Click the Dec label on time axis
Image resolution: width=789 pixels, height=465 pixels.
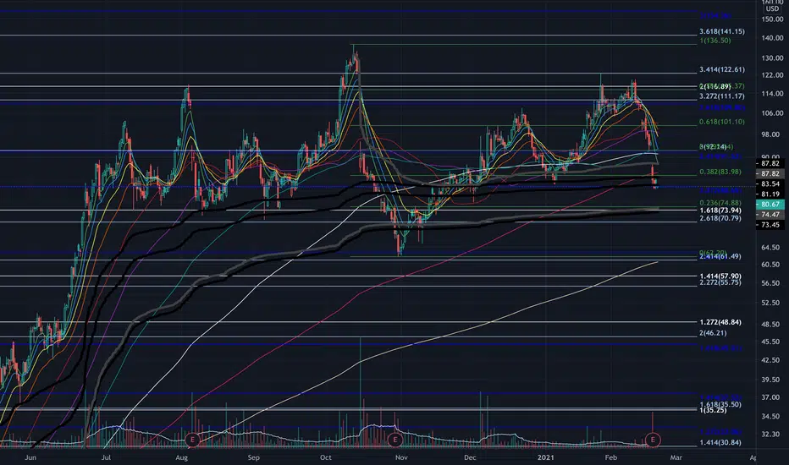pos(470,457)
